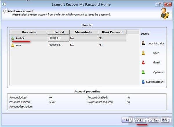
Task: Close the Lazesoft Recover My Password window
Action: [168, 4]
